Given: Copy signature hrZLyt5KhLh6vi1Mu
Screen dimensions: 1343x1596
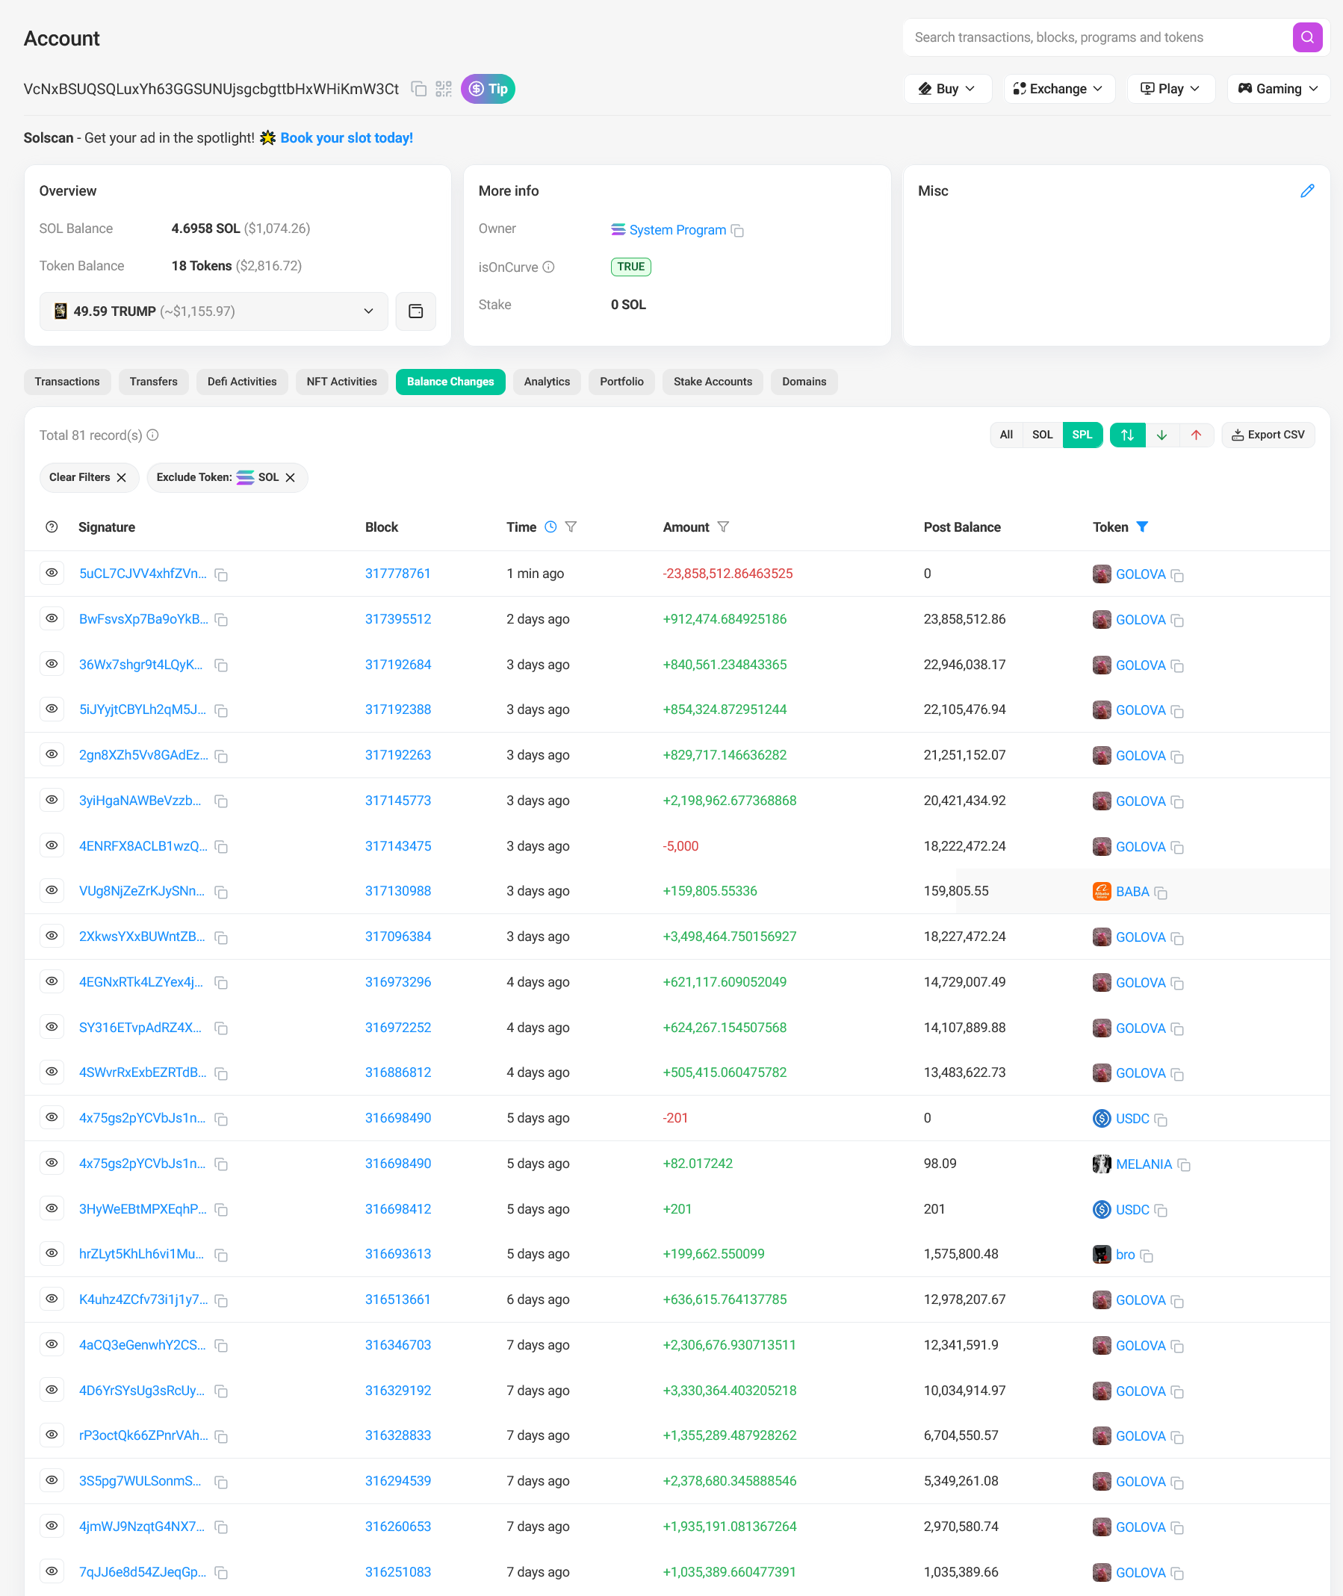Looking at the screenshot, I should (222, 1255).
